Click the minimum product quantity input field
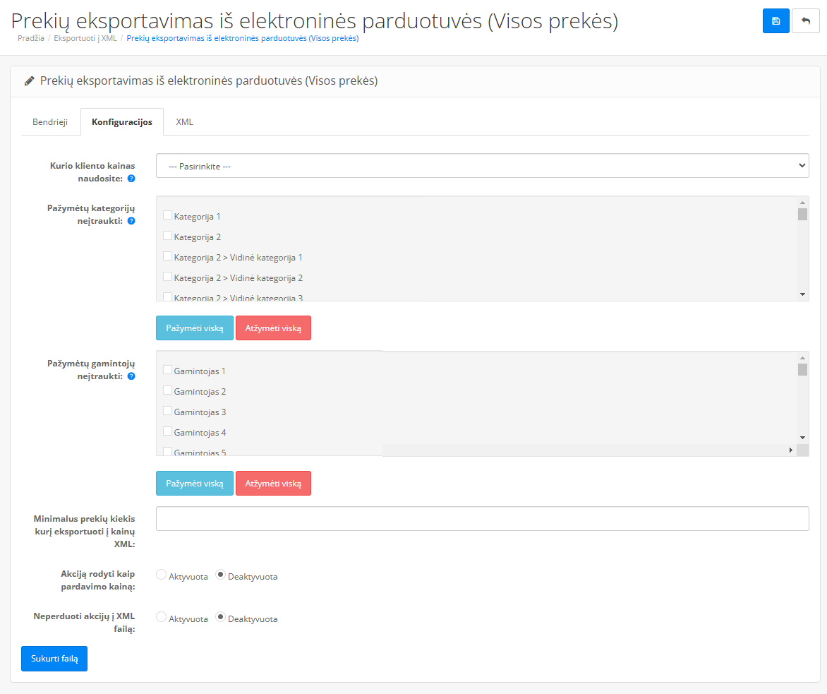Screen dimensions: 827x694 click(482, 518)
